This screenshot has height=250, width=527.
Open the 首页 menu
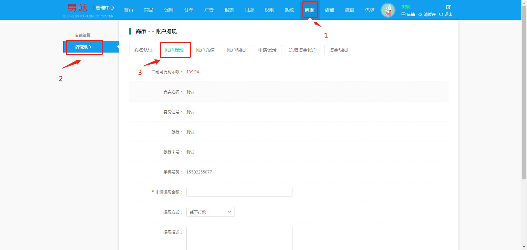[129, 10]
